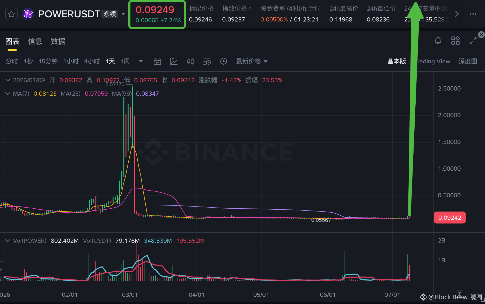Click the 0.00500% funding rate value
This screenshot has height=304, width=485.
[274, 19]
